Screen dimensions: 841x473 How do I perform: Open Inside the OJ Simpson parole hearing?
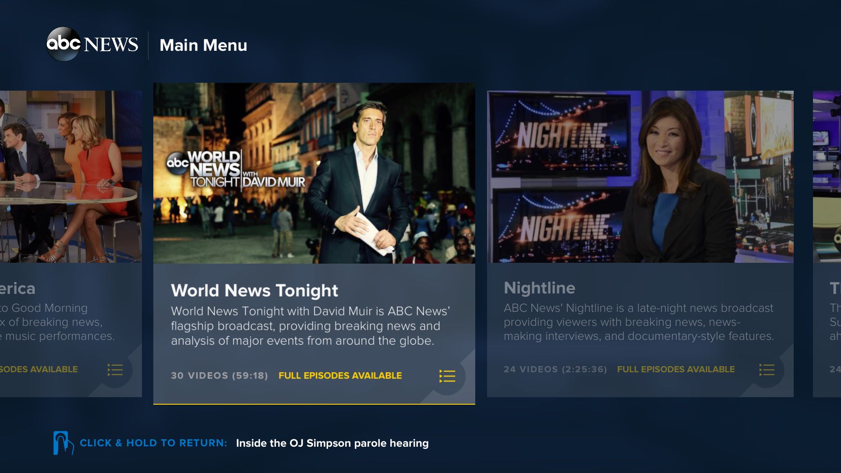(332, 443)
